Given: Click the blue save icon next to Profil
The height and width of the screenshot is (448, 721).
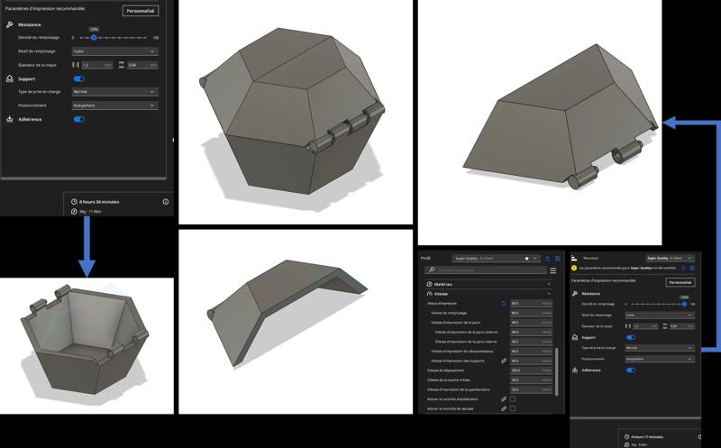Looking at the screenshot, I should pyautogui.click(x=557, y=259).
